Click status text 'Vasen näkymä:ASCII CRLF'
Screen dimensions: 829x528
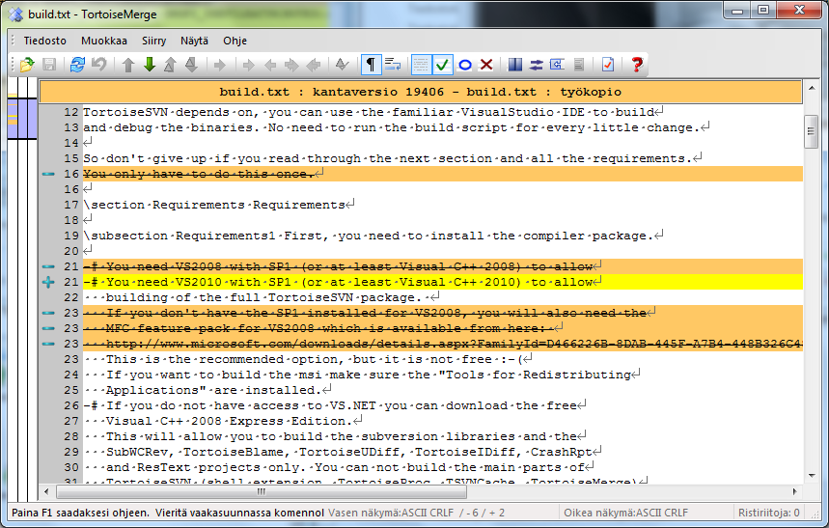[391, 513]
